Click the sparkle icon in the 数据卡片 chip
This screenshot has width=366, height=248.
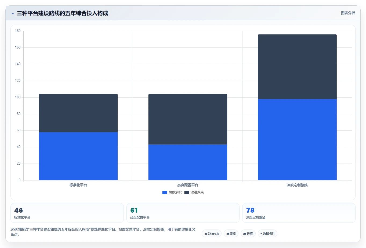261,234
